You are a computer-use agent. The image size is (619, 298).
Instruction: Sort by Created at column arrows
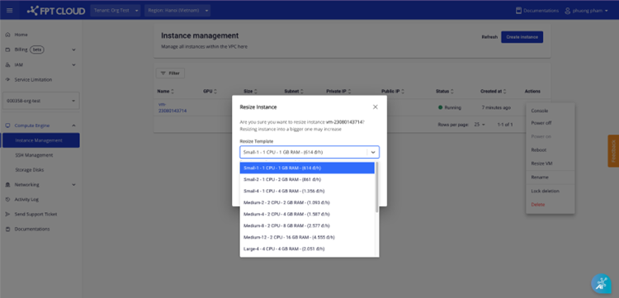coord(504,92)
